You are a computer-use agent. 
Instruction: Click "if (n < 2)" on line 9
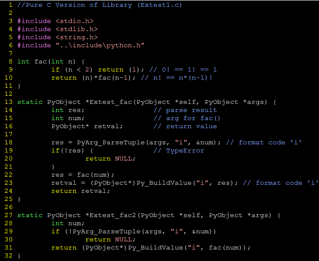pos(72,69)
